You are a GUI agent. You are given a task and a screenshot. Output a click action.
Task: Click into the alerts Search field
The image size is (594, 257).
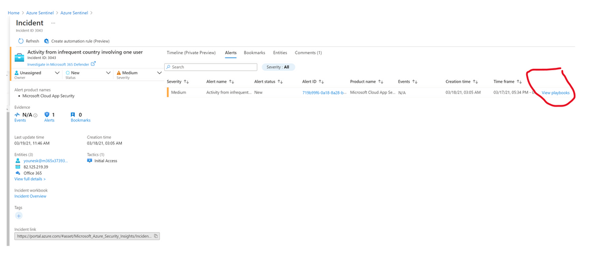[211, 67]
